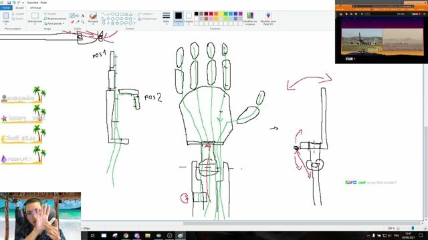
Task: Click Modifier avec Paint 3D
Action: pos(268,18)
